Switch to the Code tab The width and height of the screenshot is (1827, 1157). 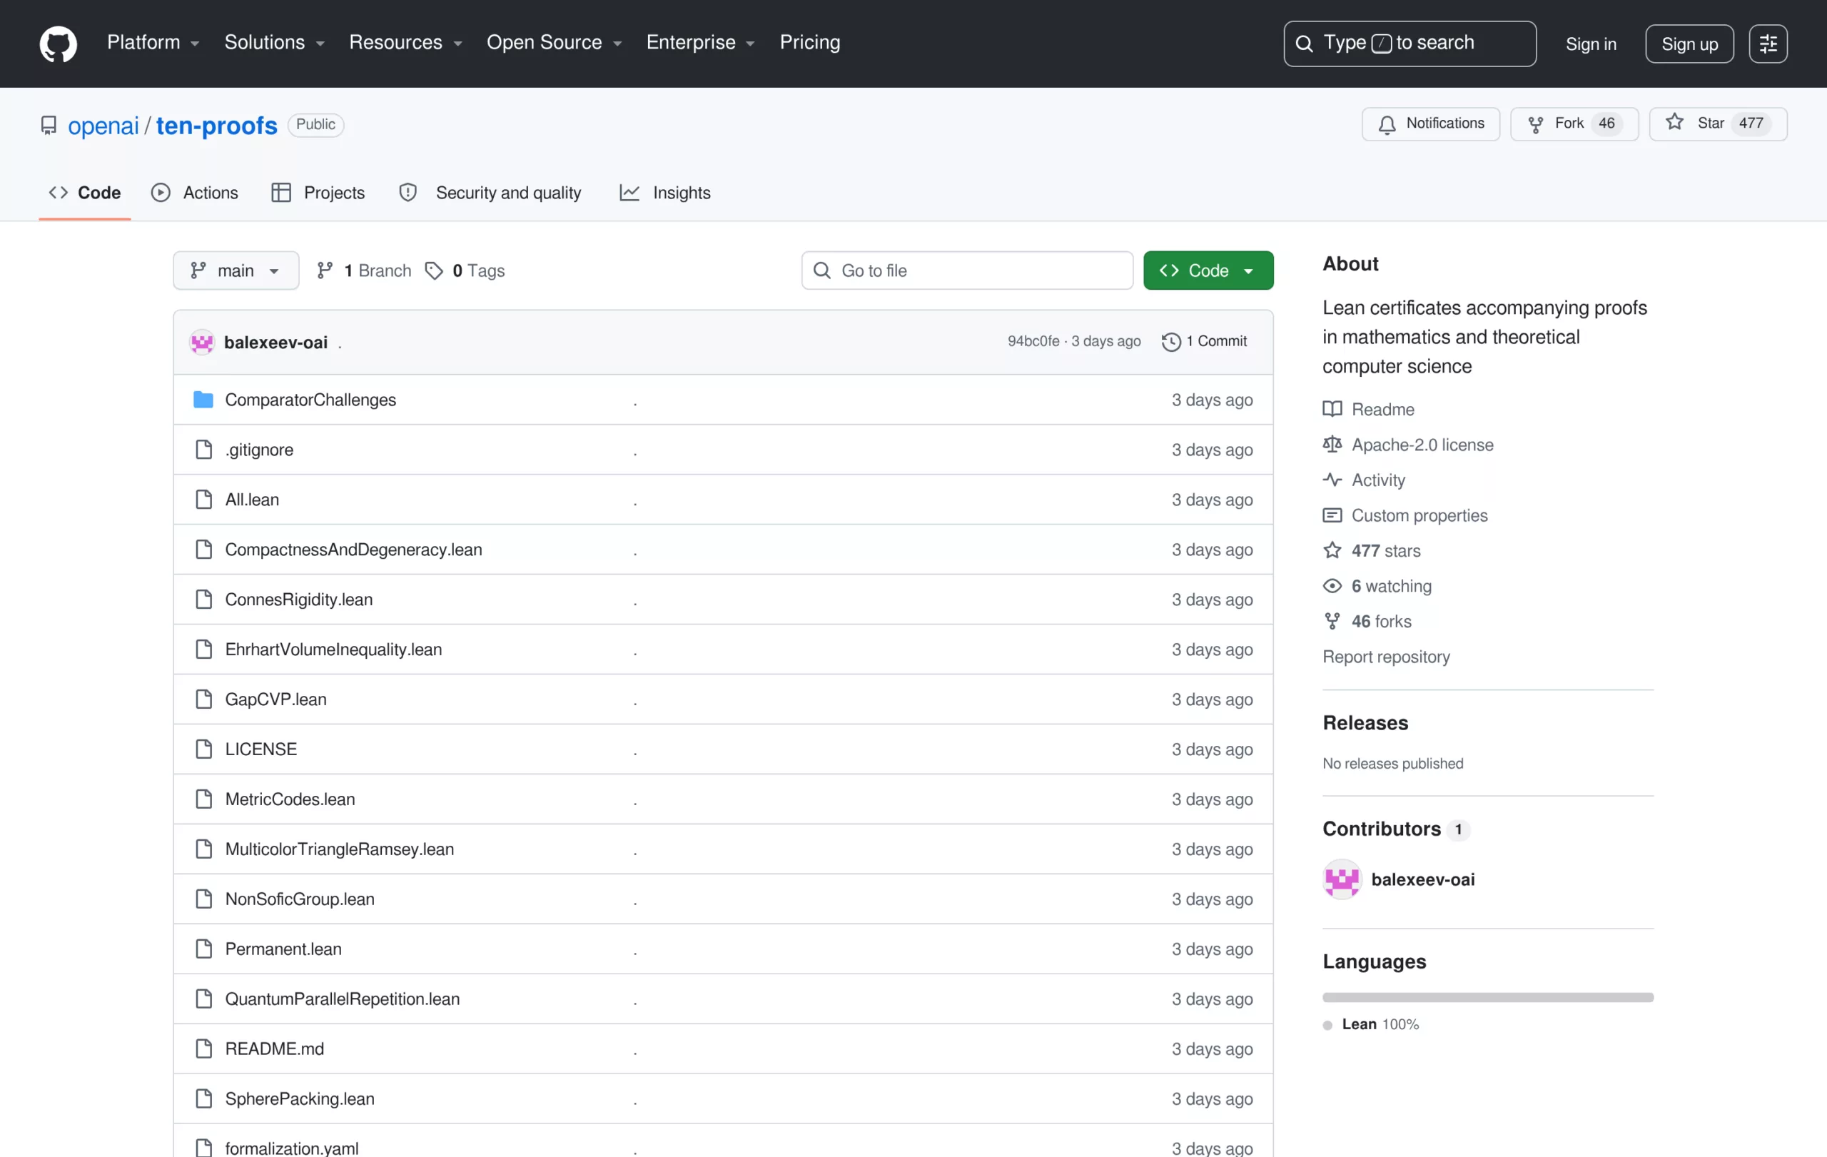(85, 193)
